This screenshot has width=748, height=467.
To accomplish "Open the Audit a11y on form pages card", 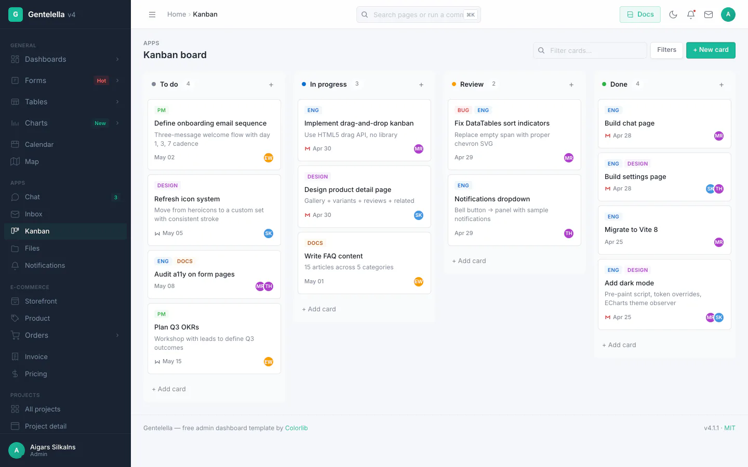I will (214, 274).
